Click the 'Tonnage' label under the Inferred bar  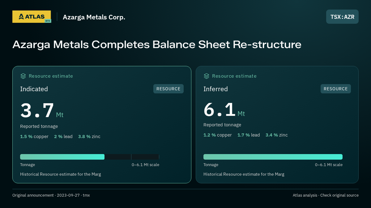[x=211, y=165]
